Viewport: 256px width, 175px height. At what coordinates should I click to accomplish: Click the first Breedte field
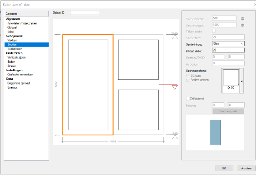point(218,105)
